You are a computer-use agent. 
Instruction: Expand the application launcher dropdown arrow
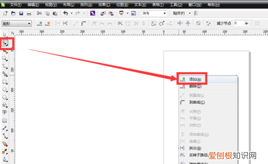pyautogui.click(x=127, y=13)
